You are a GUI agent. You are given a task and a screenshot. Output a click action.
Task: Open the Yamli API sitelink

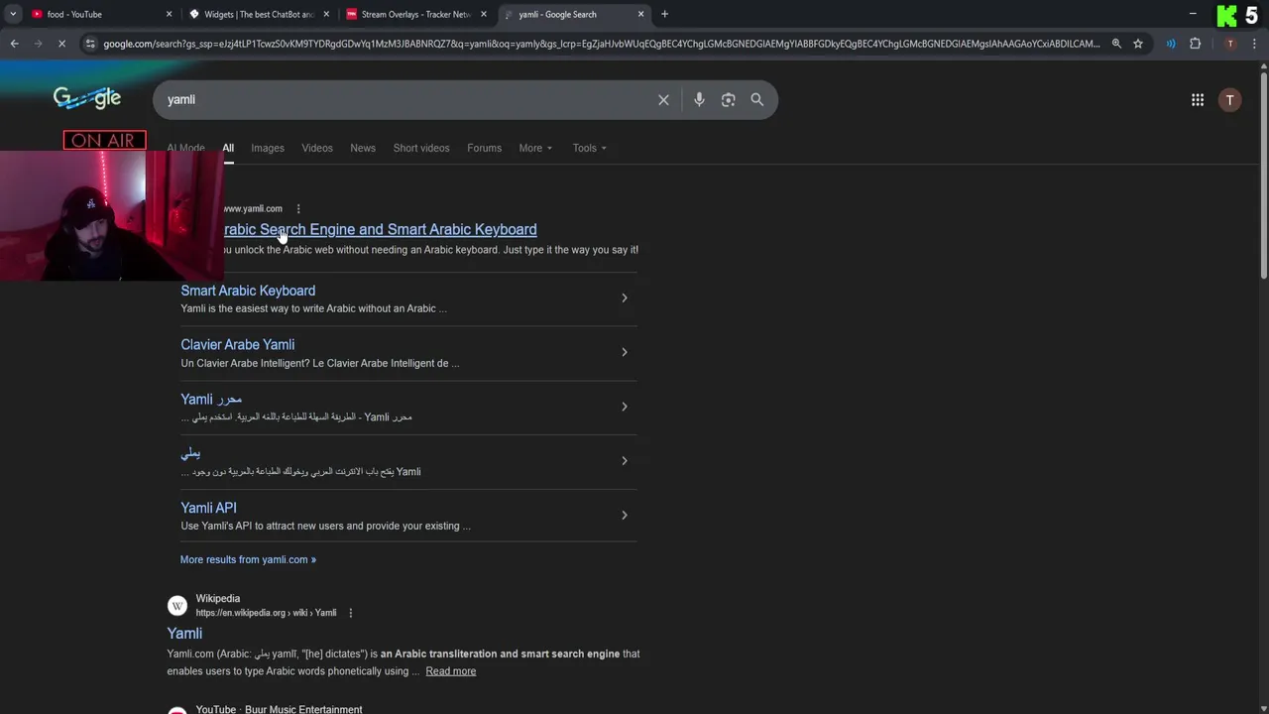[208, 508]
